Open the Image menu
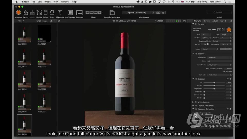The height and width of the screenshot is (139, 247). click(x=47, y=2)
